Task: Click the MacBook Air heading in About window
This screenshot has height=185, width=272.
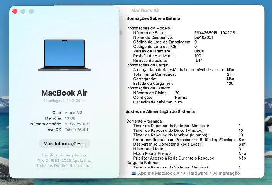Action: tap(64, 93)
